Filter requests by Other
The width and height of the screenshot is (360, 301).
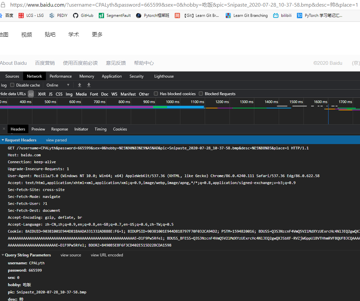tap(144, 94)
